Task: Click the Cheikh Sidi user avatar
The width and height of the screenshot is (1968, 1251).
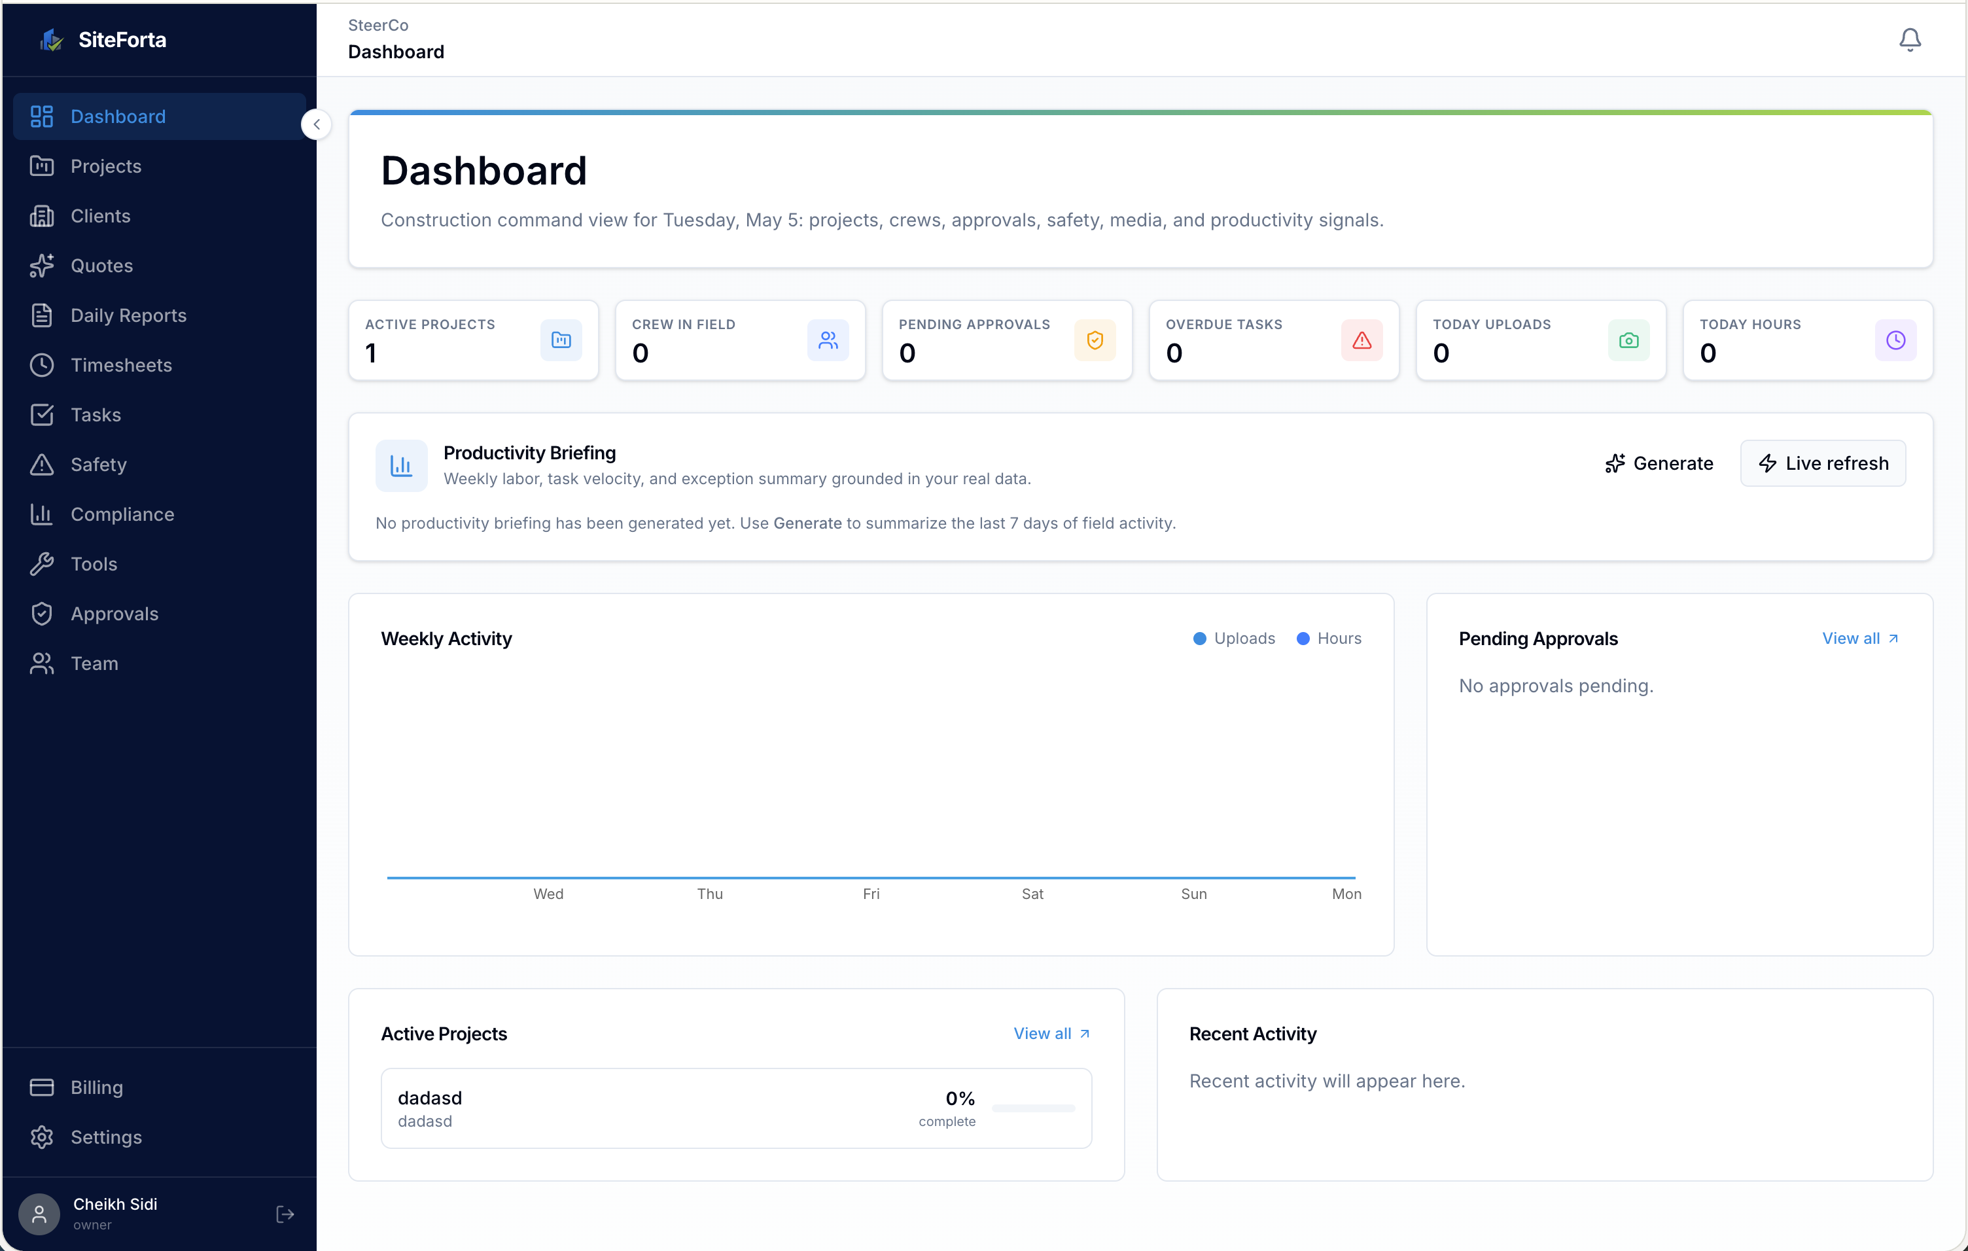Action: tap(39, 1214)
